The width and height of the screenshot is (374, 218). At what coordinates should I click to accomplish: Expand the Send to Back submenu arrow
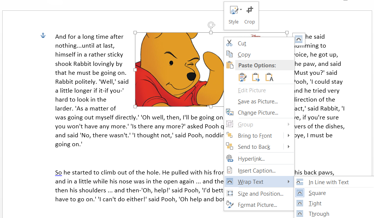(x=289, y=147)
